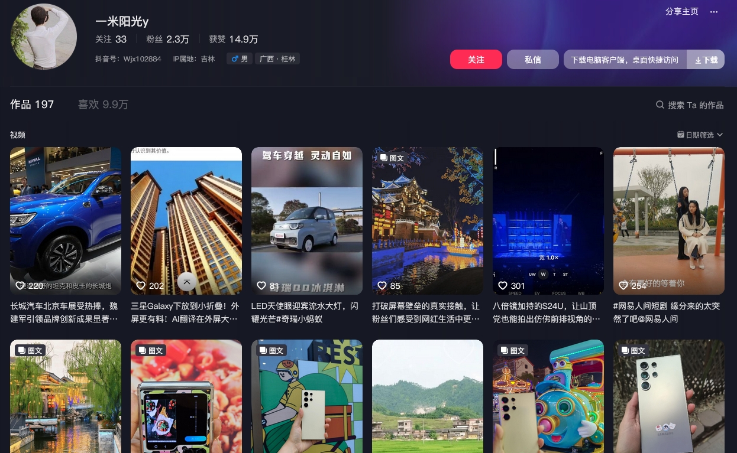This screenshot has height=453, width=737.
Task: Open the S24U concert stage video
Action: pyautogui.click(x=548, y=221)
